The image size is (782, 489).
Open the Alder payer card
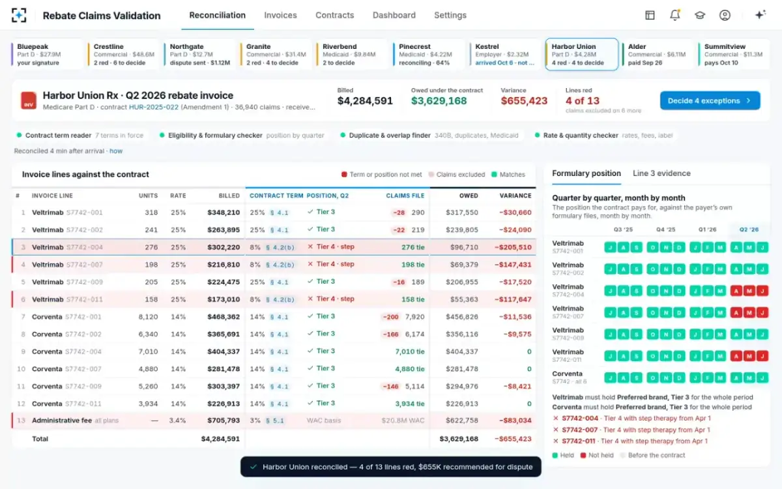pyautogui.click(x=658, y=55)
